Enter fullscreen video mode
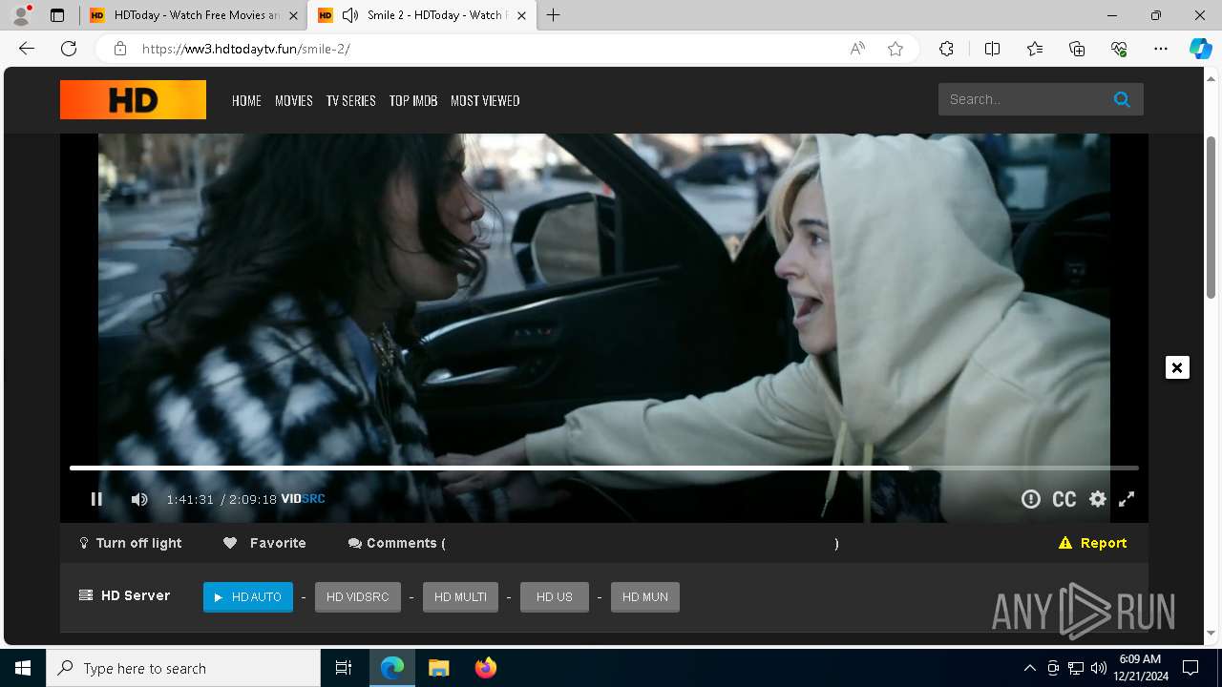The image size is (1222, 687). point(1127,499)
